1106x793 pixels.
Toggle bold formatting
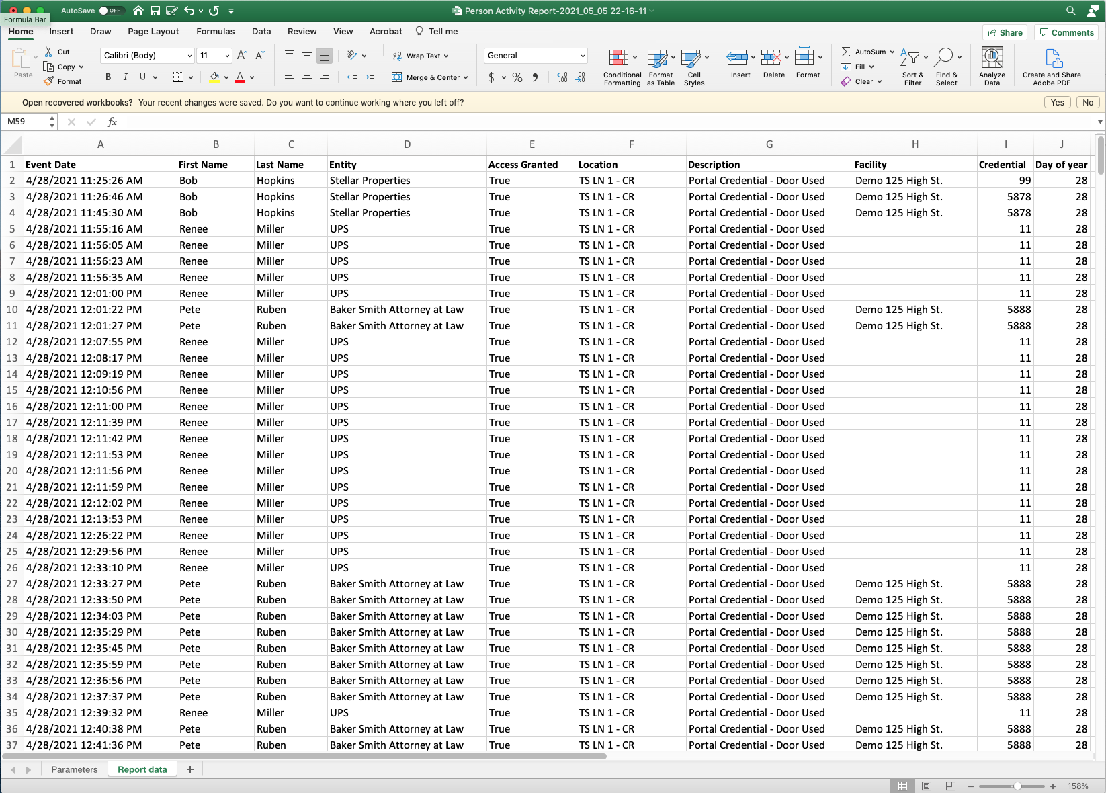click(108, 77)
